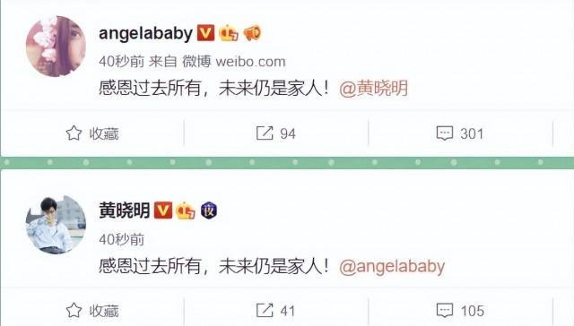The width and height of the screenshot is (574, 326).
Task: Repost angelababy's post showing 94
Action: [276, 133]
